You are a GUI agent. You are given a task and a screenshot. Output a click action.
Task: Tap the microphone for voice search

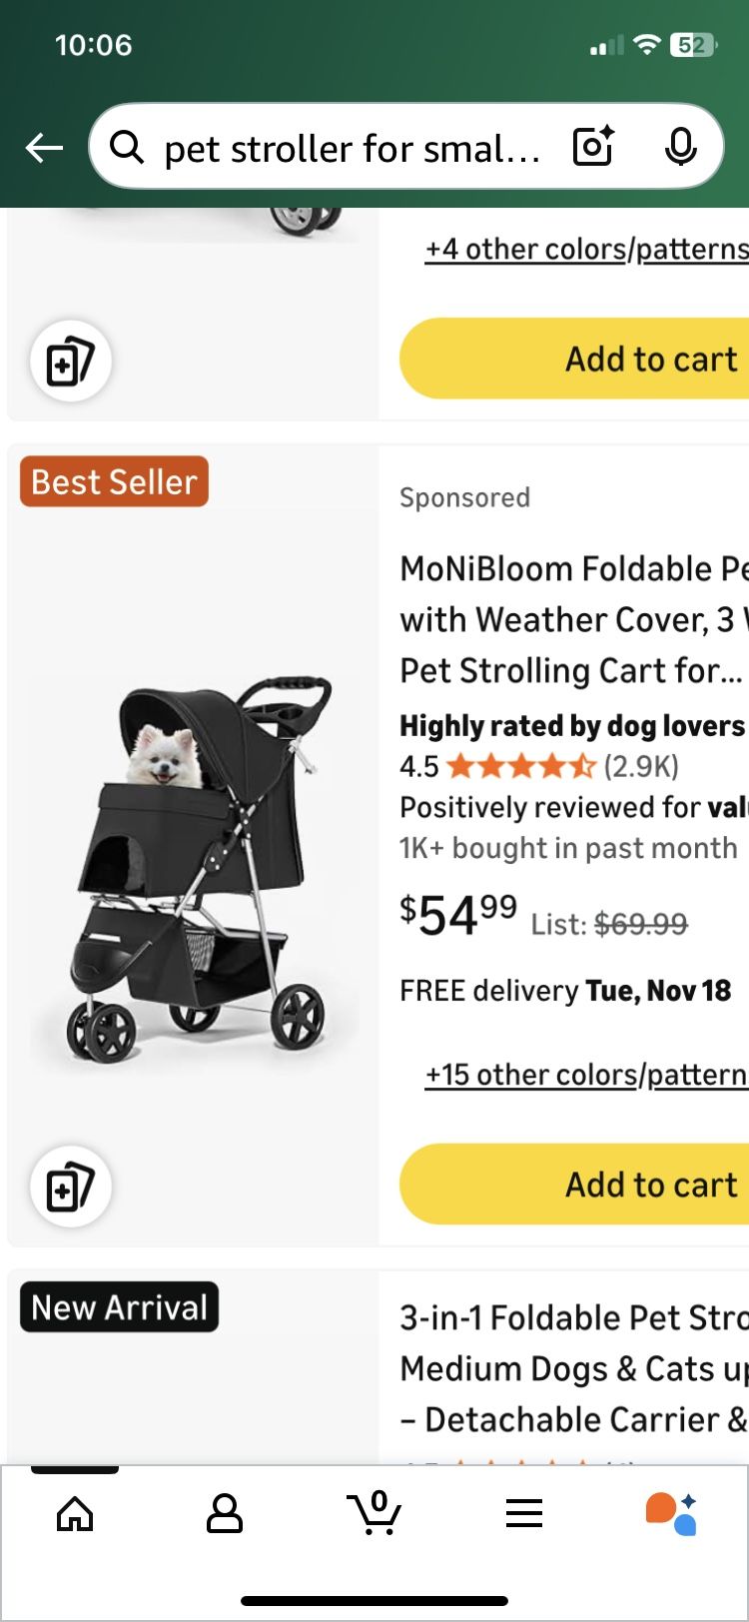tap(680, 146)
